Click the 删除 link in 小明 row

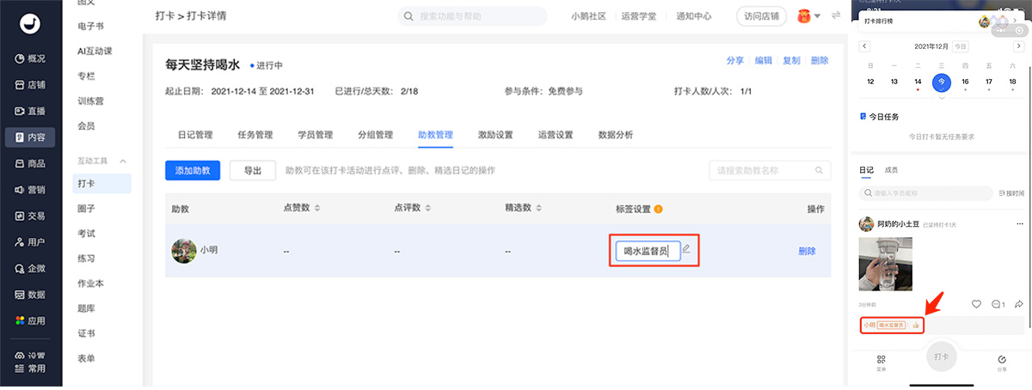(807, 251)
